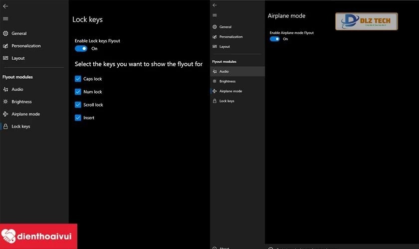The height and width of the screenshot is (249, 419).
Task: Select Brightness in the right window sidebar
Action: (227, 81)
